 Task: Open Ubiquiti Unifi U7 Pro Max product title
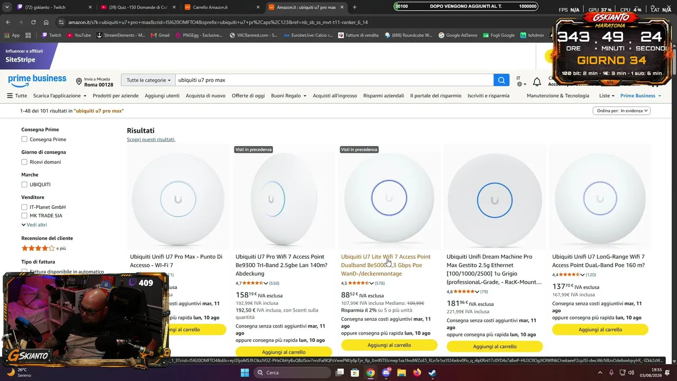pyautogui.click(x=176, y=261)
